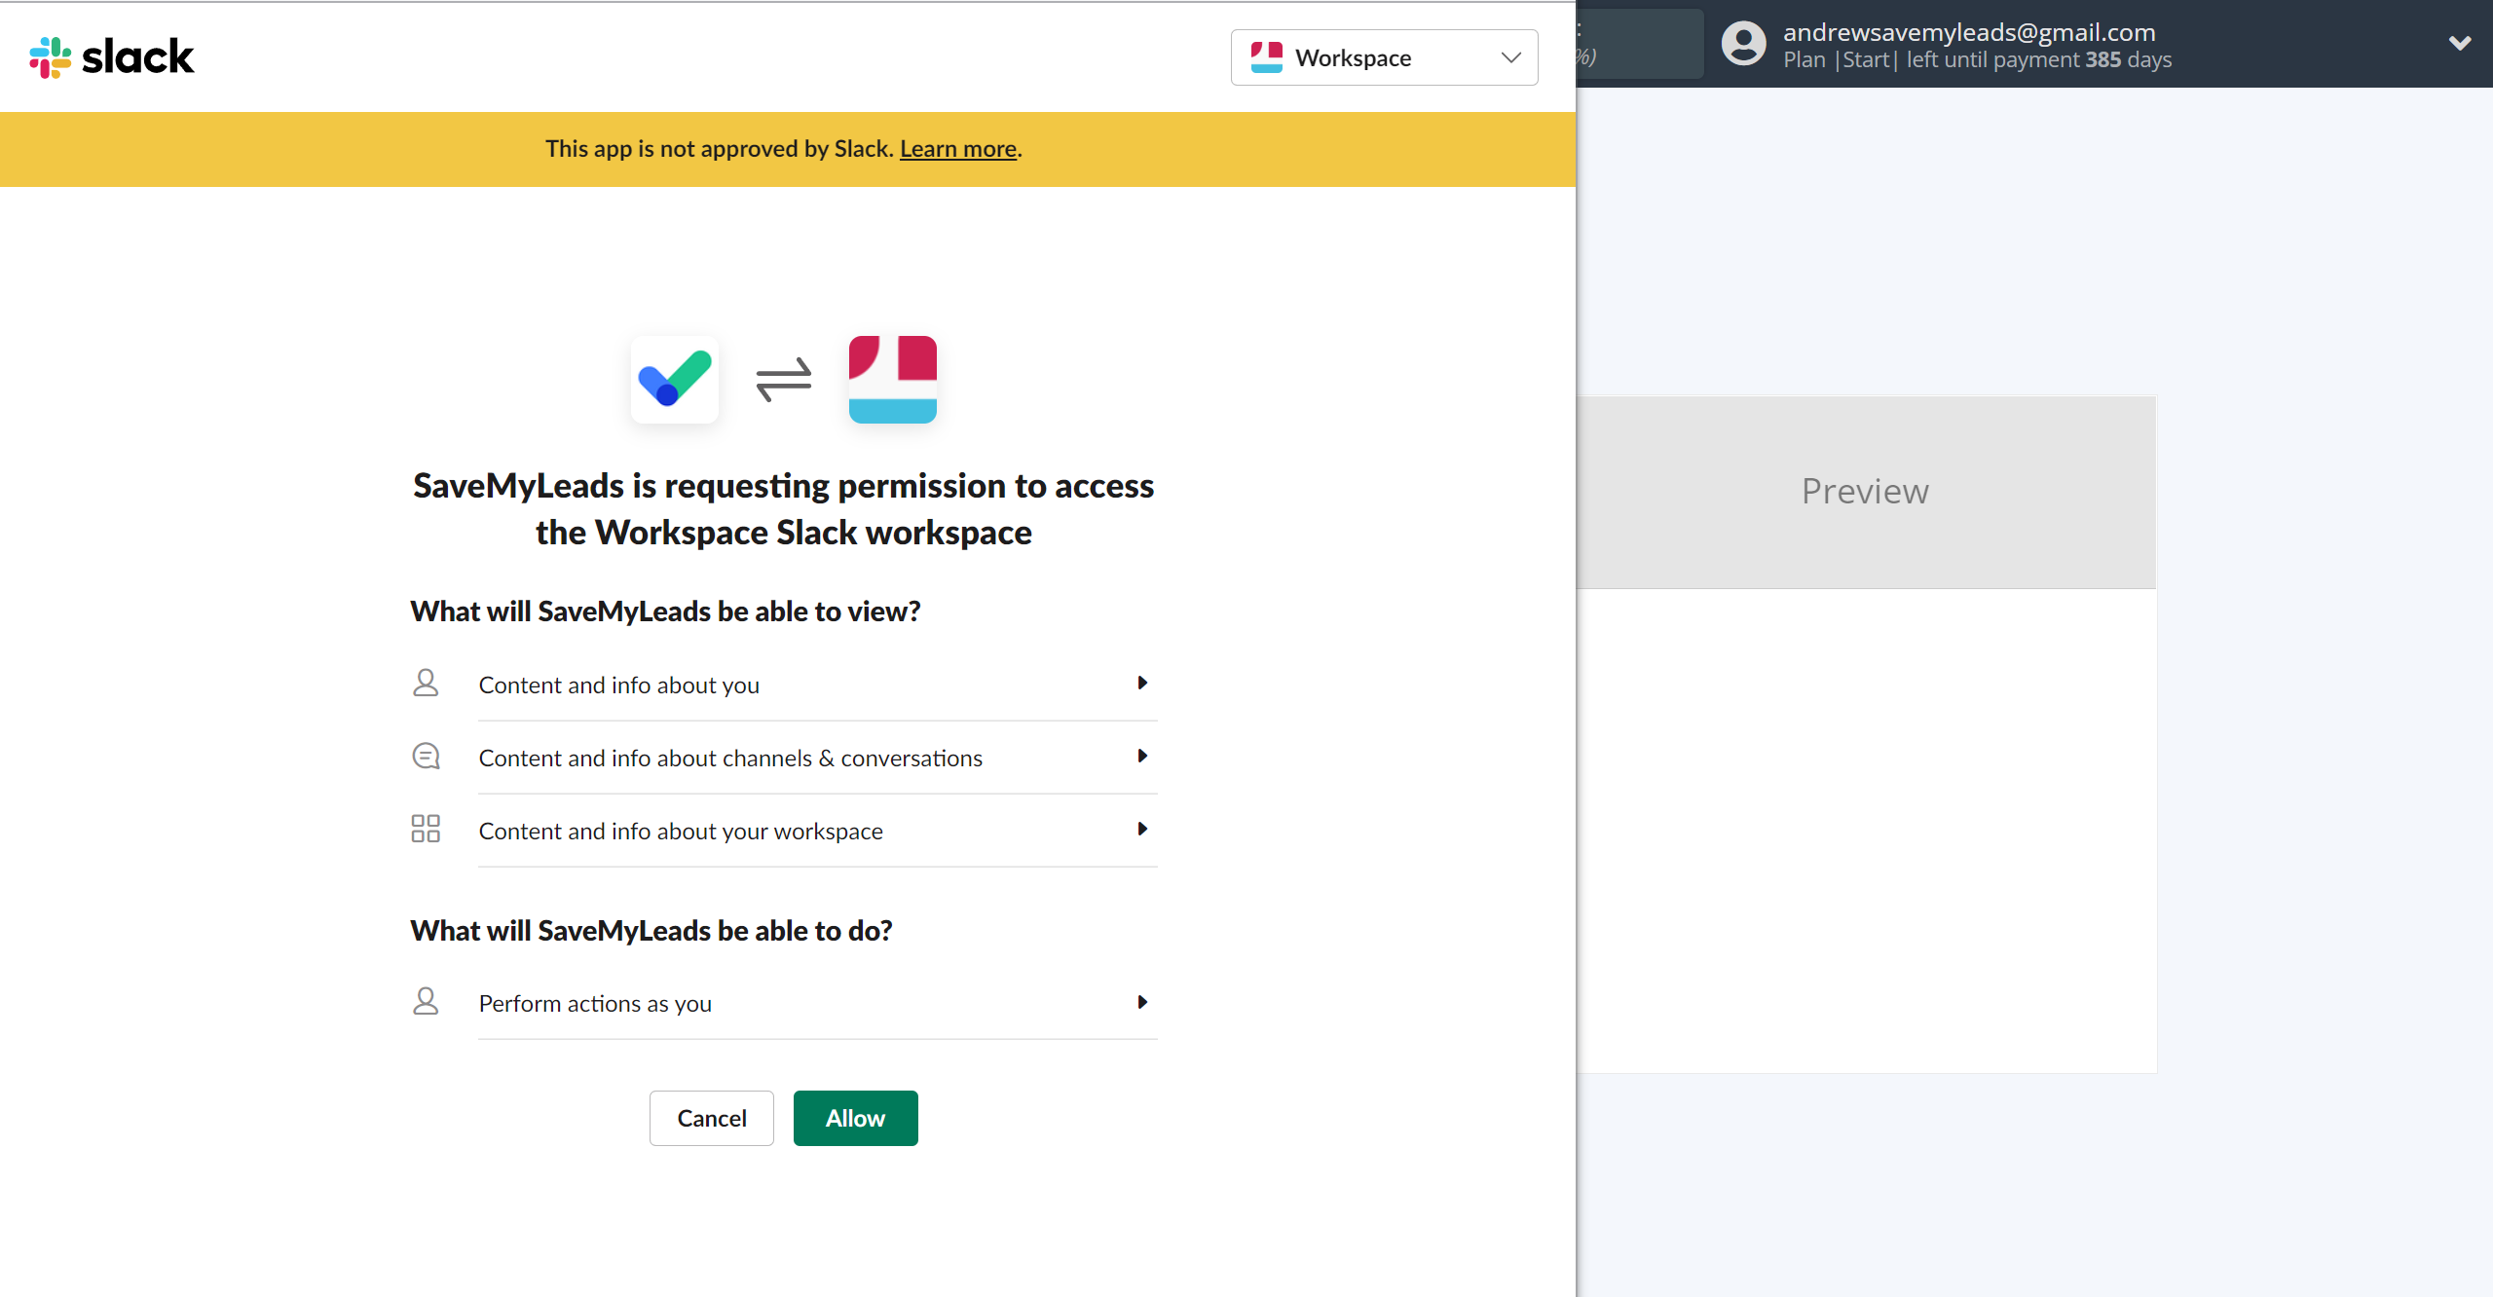Click the workspace icon in the selector
Screen dimensions: 2493x1297
[x=1266, y=57]
